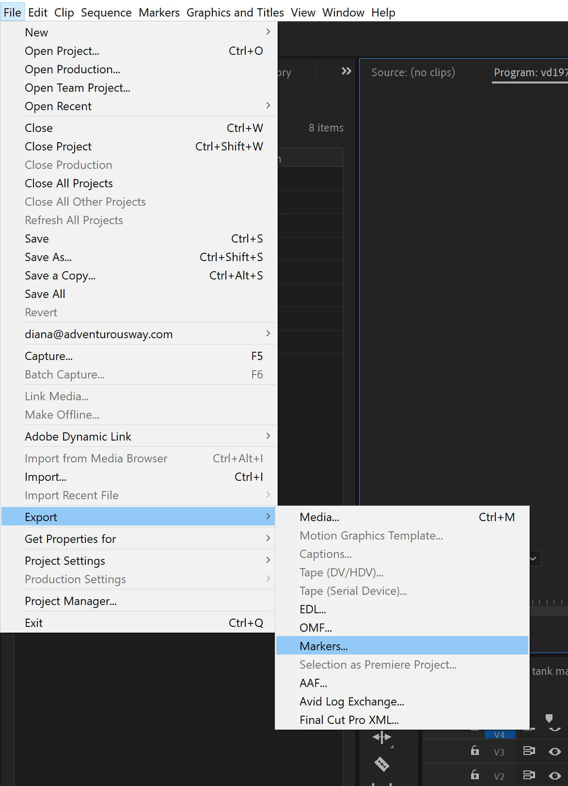Choose Save As from the File menu
This screenshot has height=786, width=568.
(x=139, y=257)
